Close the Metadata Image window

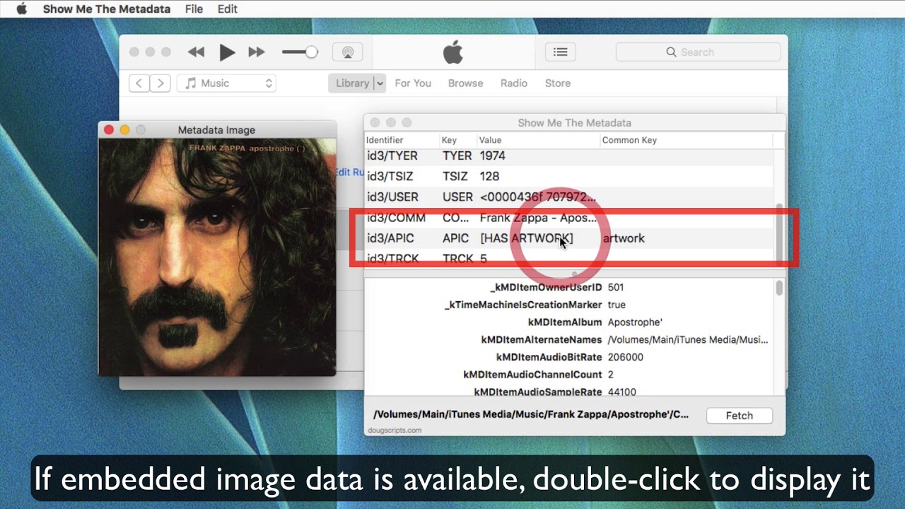[x=108, y=129]
